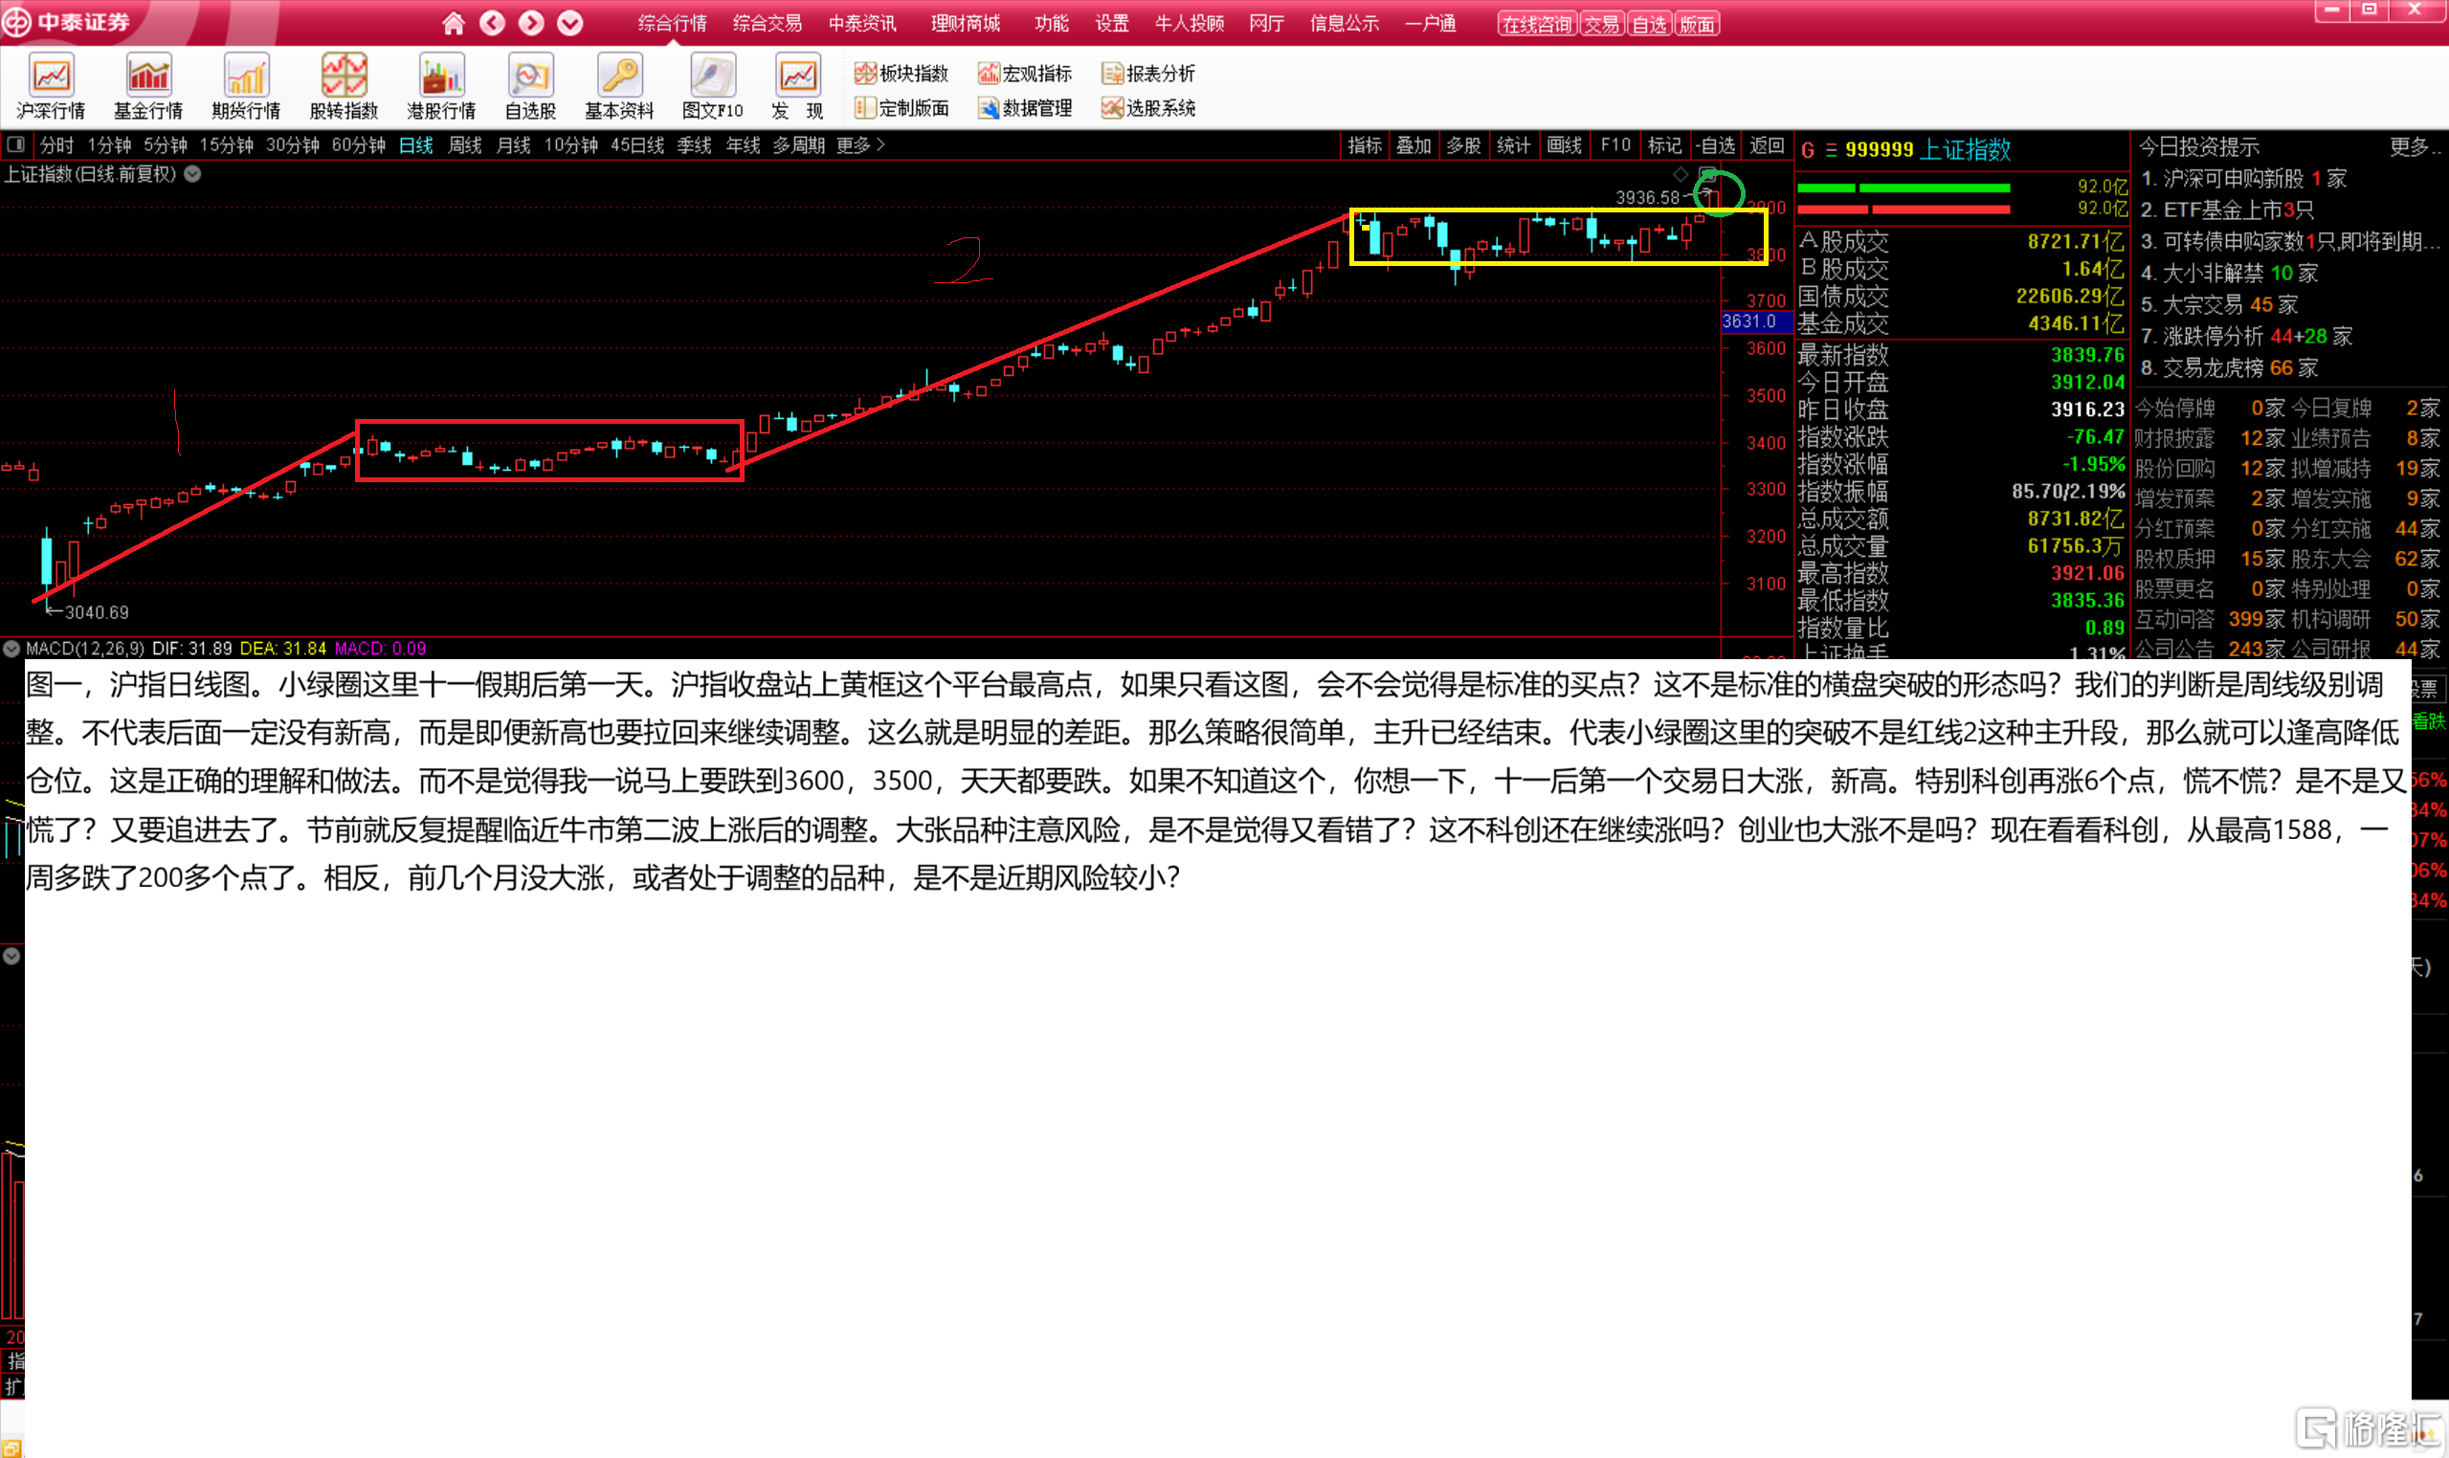Click the 更多 link in 今日投资提示
This screenshot has width=2449, height=1458.
(2413, 147)
